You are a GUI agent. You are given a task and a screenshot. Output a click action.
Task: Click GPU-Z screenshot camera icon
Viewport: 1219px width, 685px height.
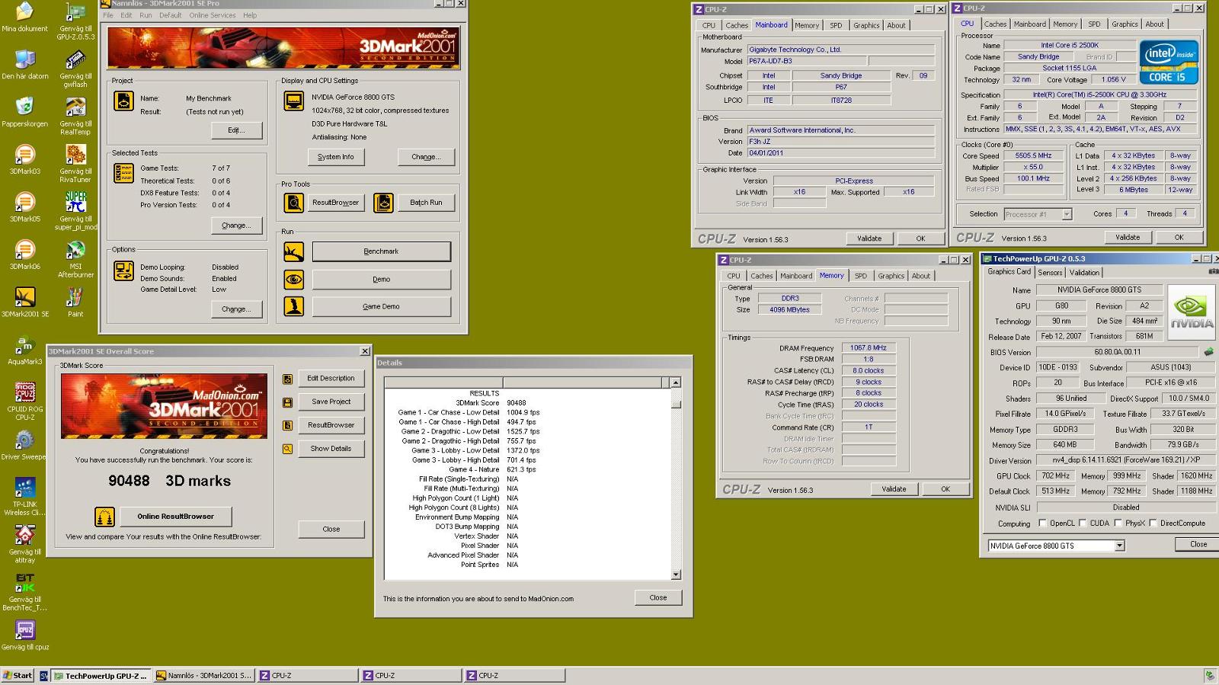pyautogui.click(x=1213, y=271)
